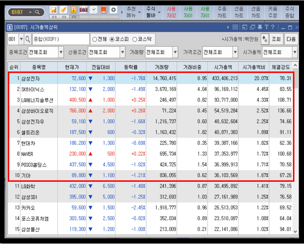Open the 001 index code dropdown
Image resolution: width=304 pixels, height=244 pixels.
point(21,39)
